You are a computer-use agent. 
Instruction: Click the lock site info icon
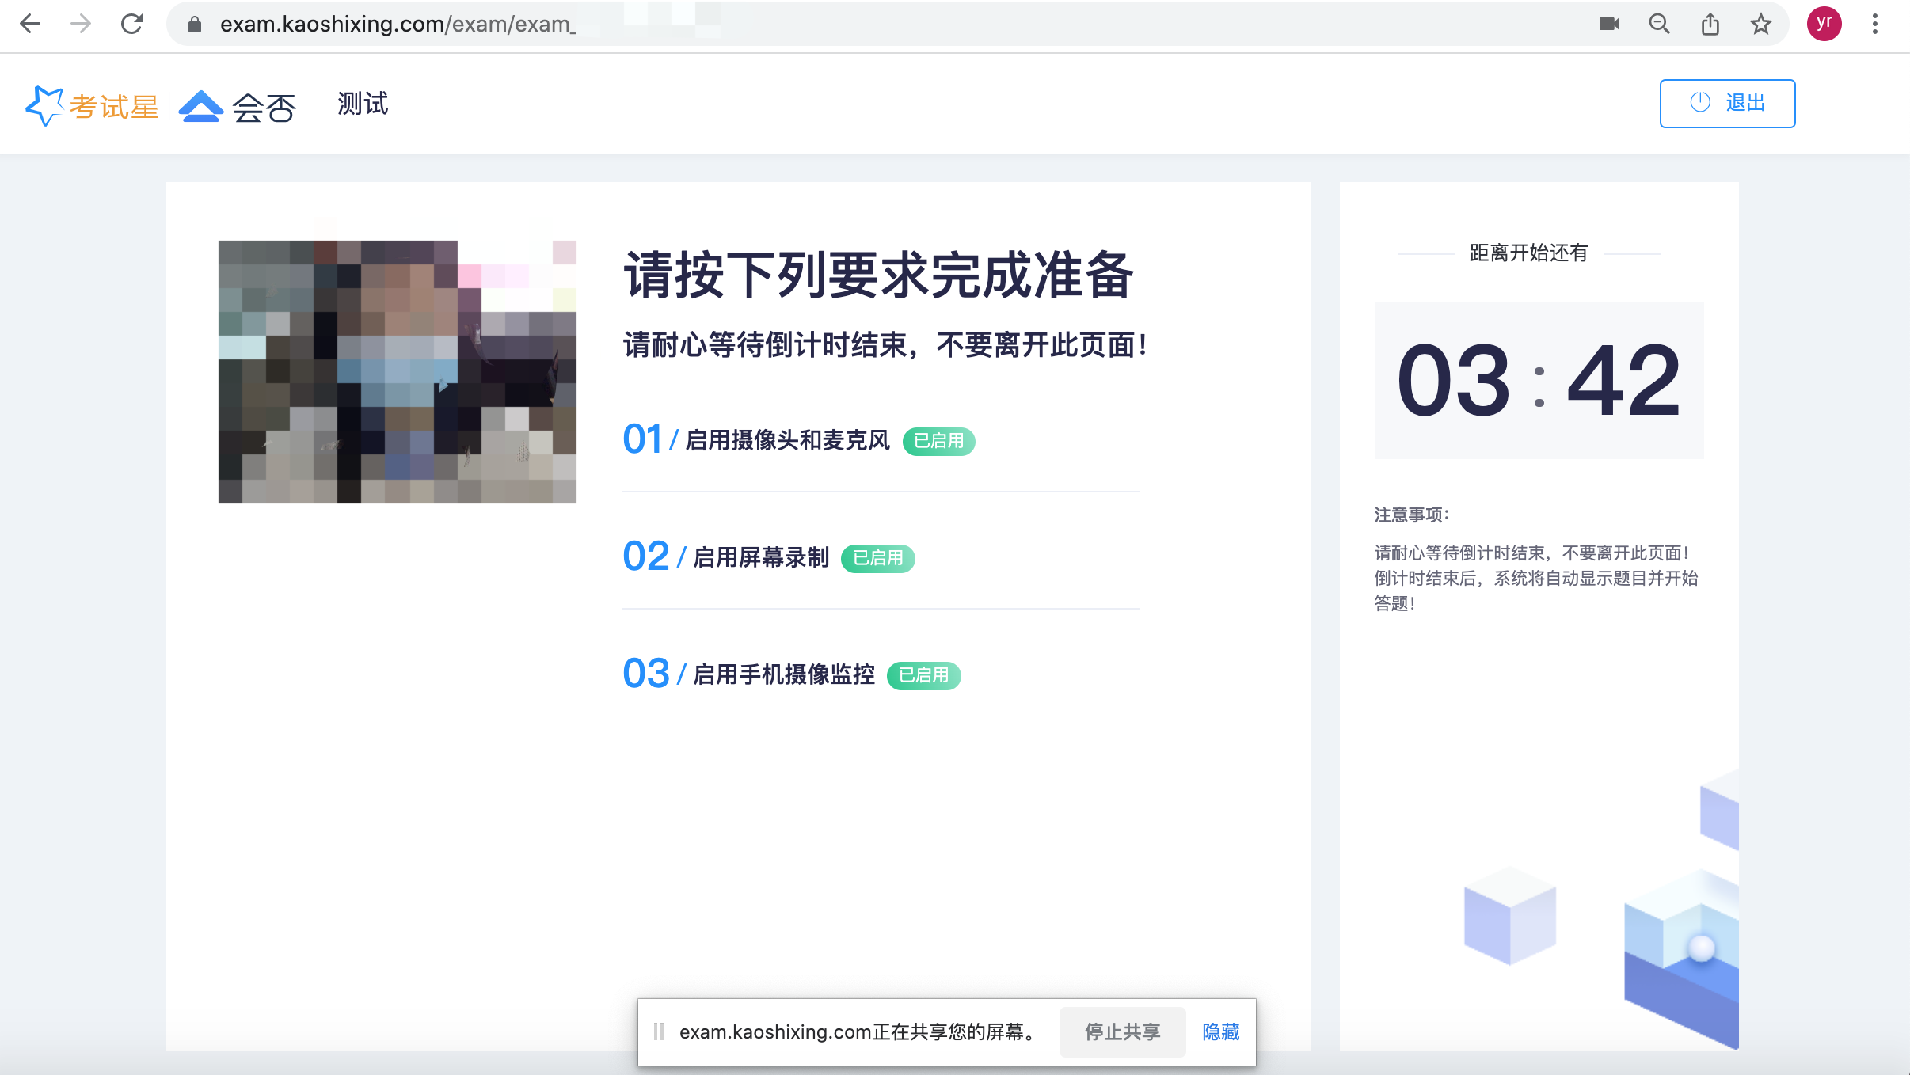coord(195,25)
